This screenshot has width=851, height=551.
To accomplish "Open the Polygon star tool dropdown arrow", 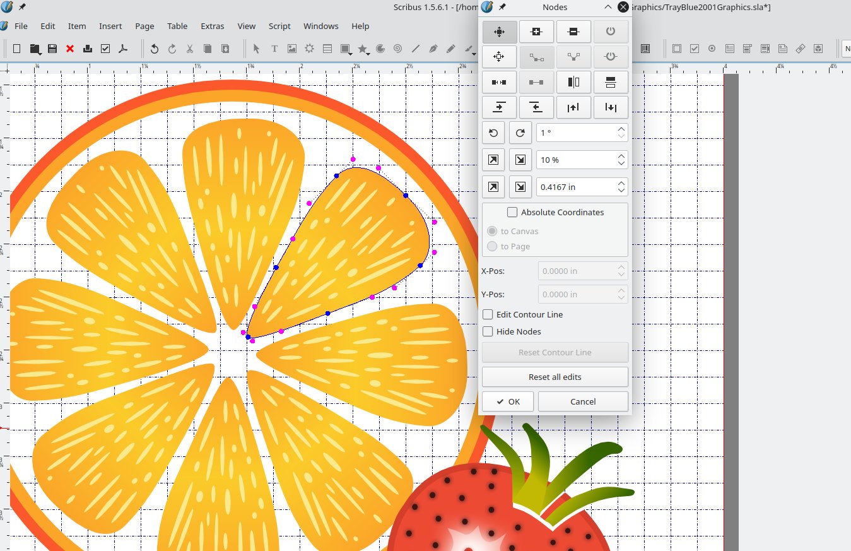I will coord(369,53).
